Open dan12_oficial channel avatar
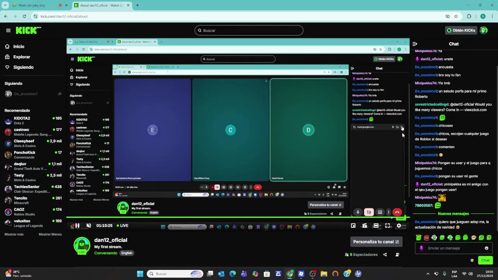Viewport: 498px width, 280px height. click(x=82, y=246)
